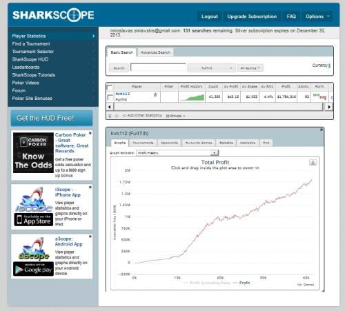Open the Carbon Poker Great Rewards link
Viewport: 345px width, 311px height.
pos(72,143)
